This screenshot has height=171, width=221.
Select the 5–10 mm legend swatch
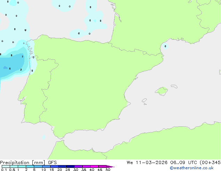38,166
